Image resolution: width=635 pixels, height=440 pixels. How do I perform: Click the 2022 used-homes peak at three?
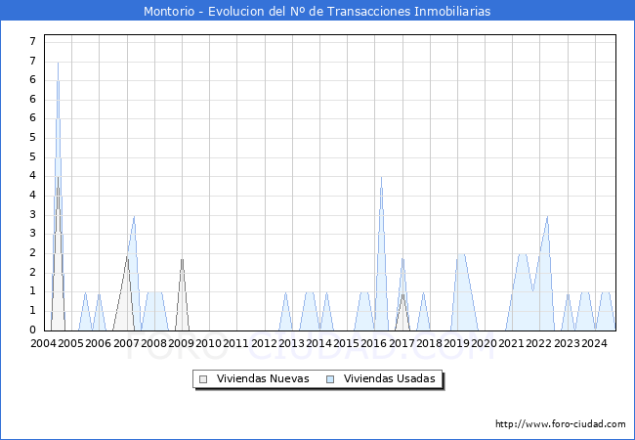tap(547, 217)
